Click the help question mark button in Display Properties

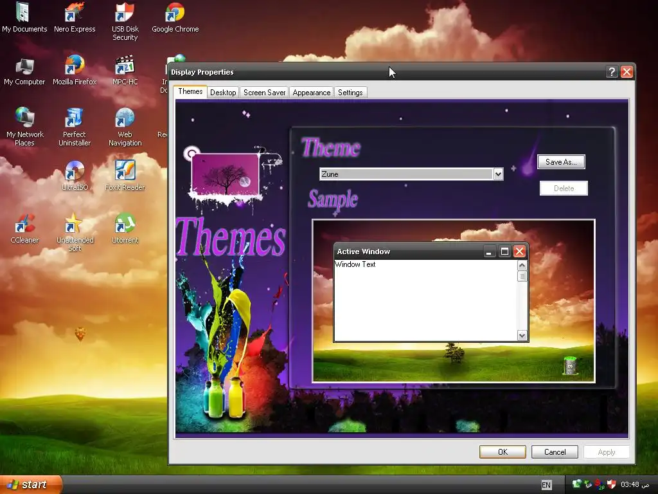612,72
